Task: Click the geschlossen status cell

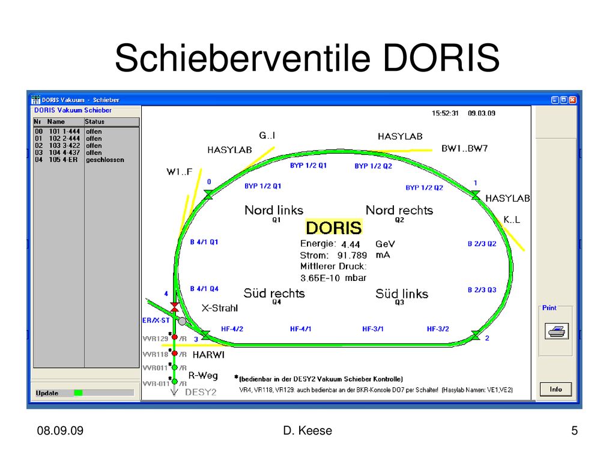Action: pyautogui.click(x=105, y=160)
